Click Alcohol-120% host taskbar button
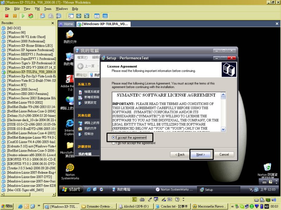This screenshot has height=210, width=281. 135,206
